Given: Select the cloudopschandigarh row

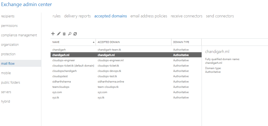Looking at the screenshot, I should click(x=126, y=71).
